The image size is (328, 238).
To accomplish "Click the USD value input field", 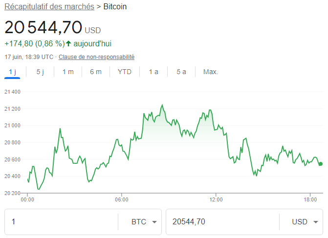I will click(222, 222).
